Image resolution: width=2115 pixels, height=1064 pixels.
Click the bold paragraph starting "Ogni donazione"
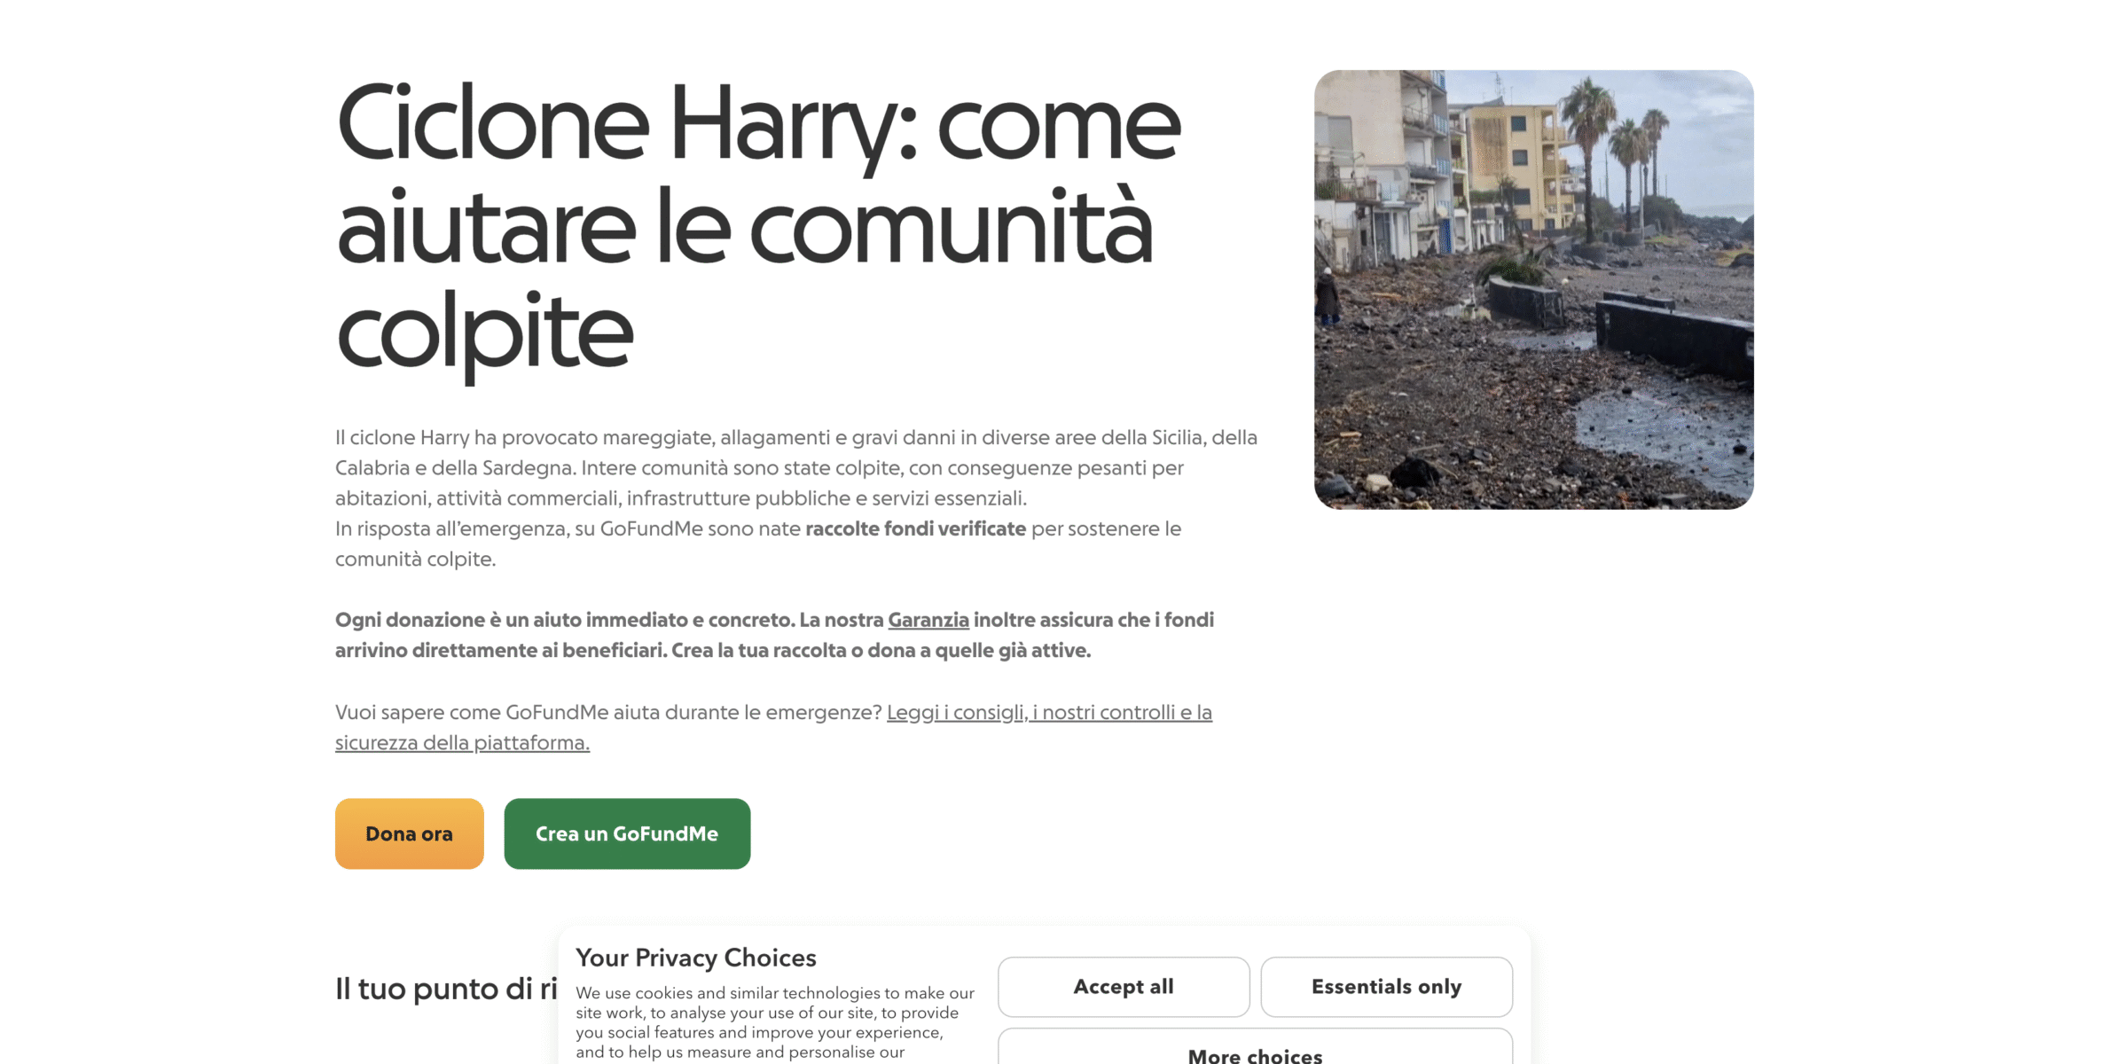point(774,635)
